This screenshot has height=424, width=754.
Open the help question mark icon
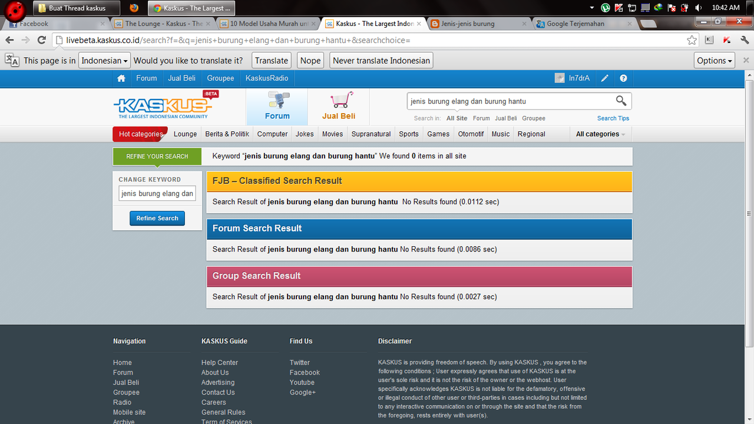click(623, 78)
